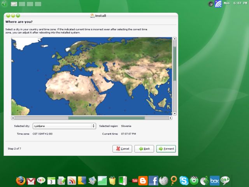Launch Firefox from the dock
249x187 pixels.
(x=21, y=180)
